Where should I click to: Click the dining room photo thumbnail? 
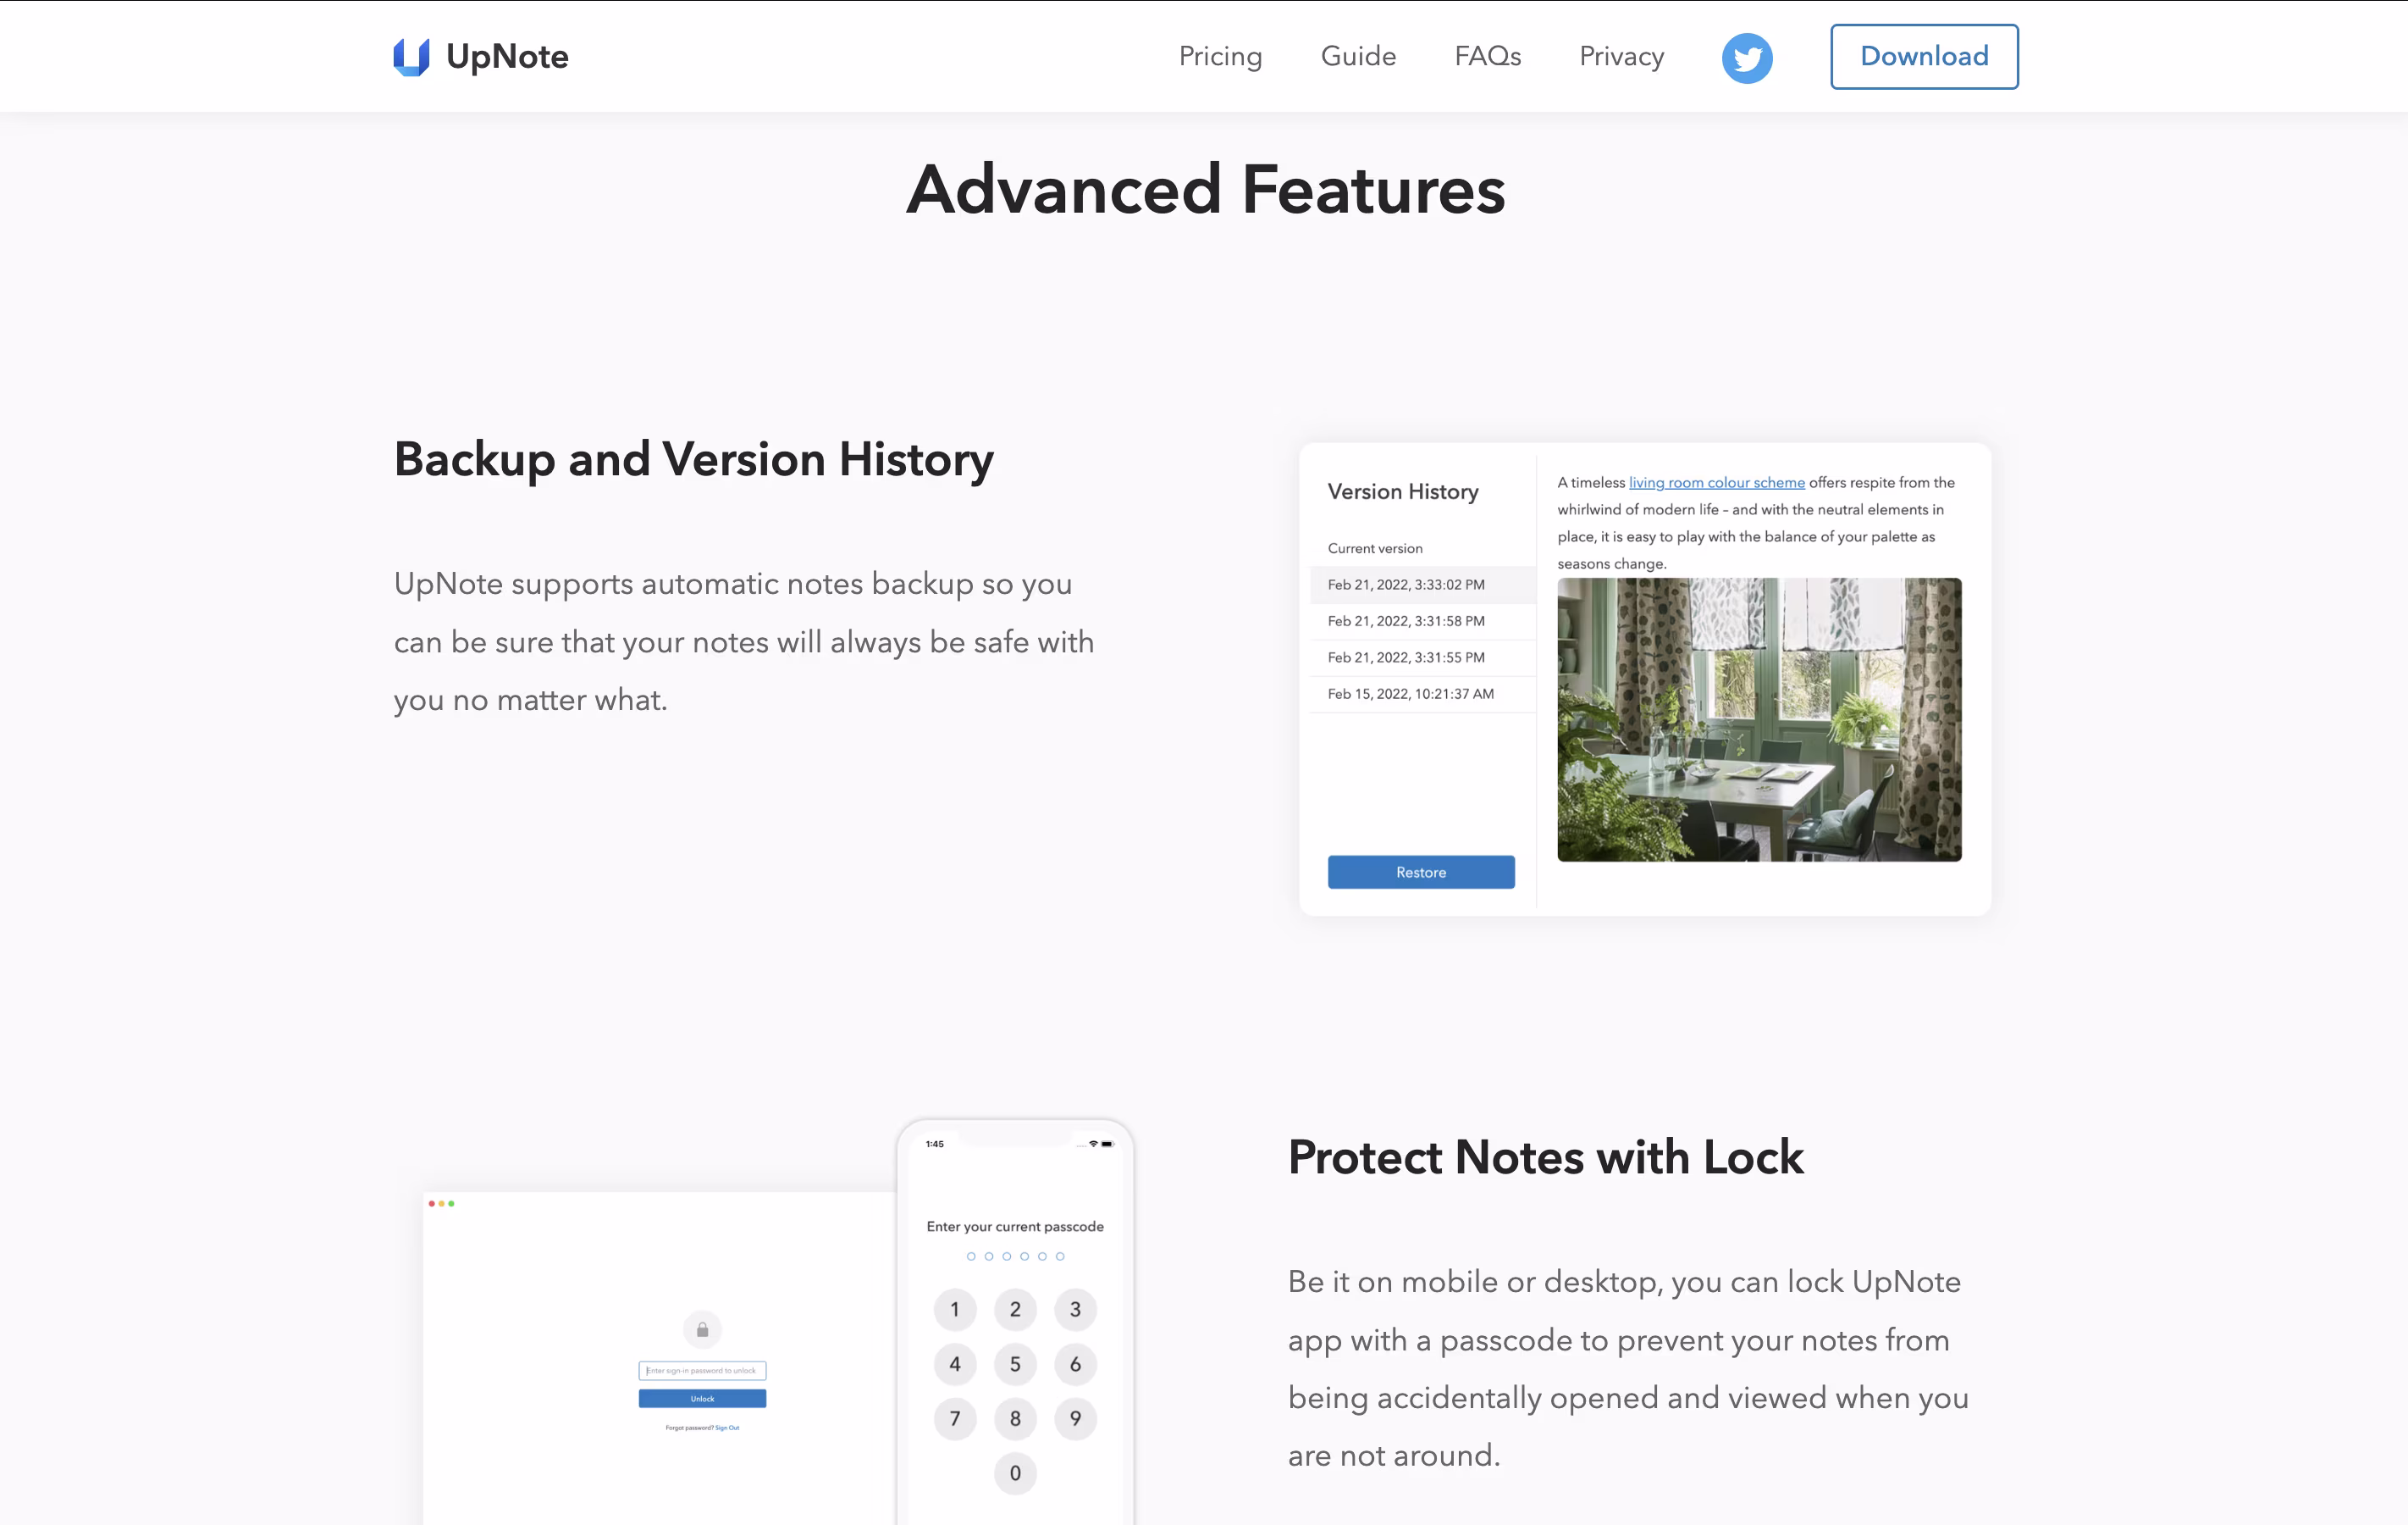tap(1758, 718)
